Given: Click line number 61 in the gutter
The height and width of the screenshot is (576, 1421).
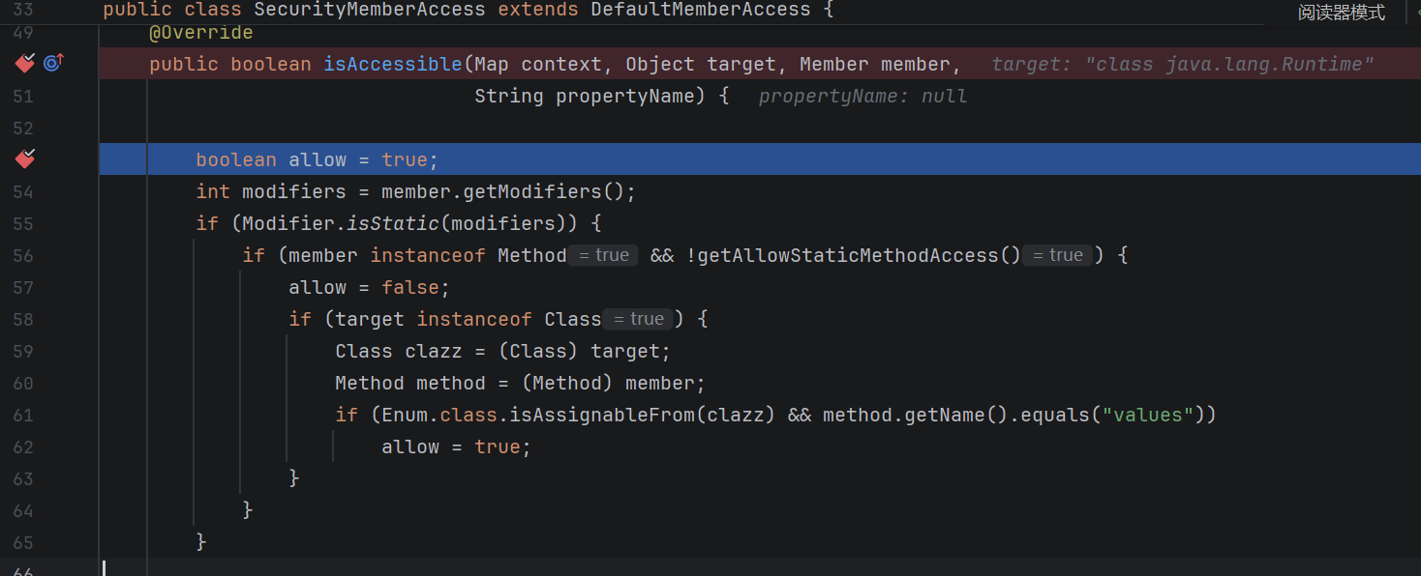Looking at the screenshot, I should (x=23, y=416).
